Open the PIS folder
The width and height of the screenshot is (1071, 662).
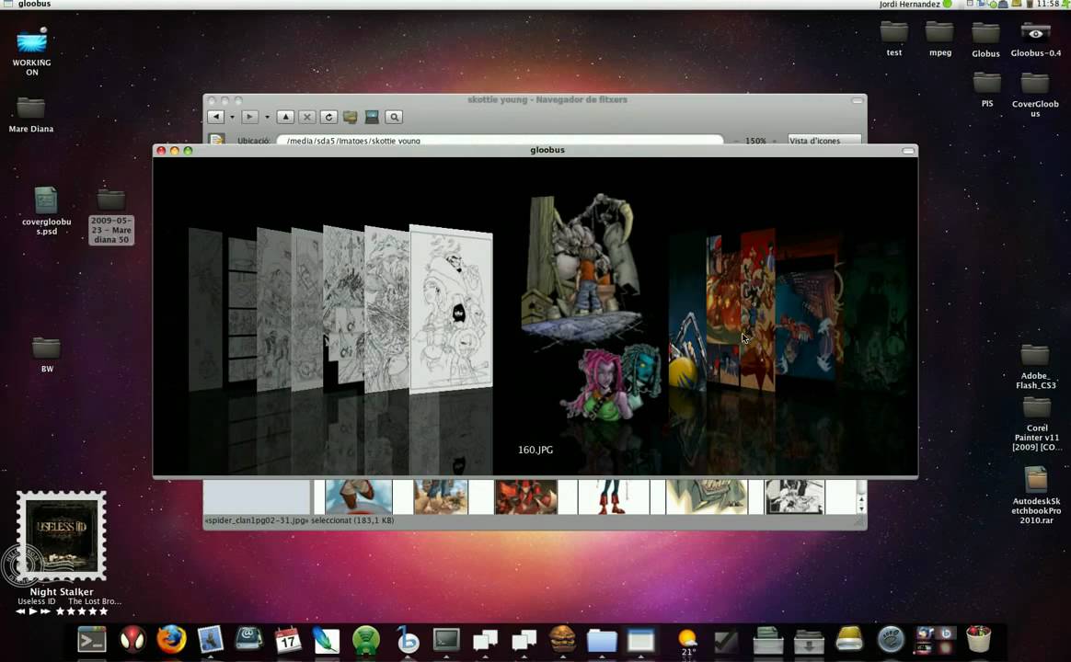tap(987, 90)
